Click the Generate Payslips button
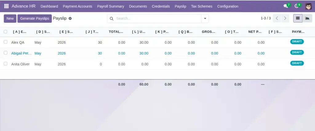The image size is (315, 131). [x=34, y=18]
